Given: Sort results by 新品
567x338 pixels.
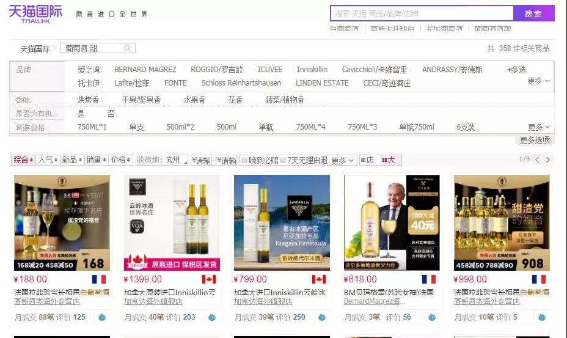Looking at the screenshot, I should (72, 160).
